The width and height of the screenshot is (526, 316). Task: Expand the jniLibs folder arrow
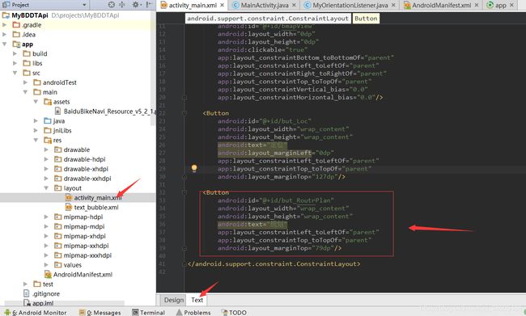point(36,130)
